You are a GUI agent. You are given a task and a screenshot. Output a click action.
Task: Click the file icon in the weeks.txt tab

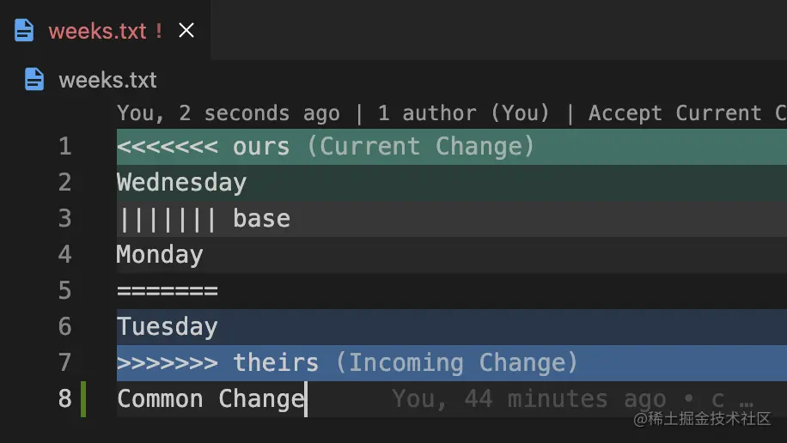[x=24, y=31]
